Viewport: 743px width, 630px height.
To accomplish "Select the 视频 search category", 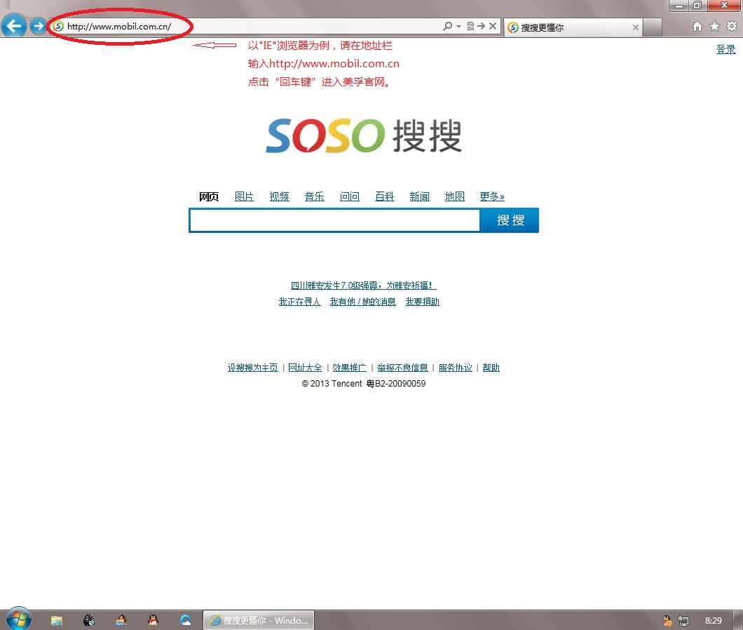I will pos(279,196).
